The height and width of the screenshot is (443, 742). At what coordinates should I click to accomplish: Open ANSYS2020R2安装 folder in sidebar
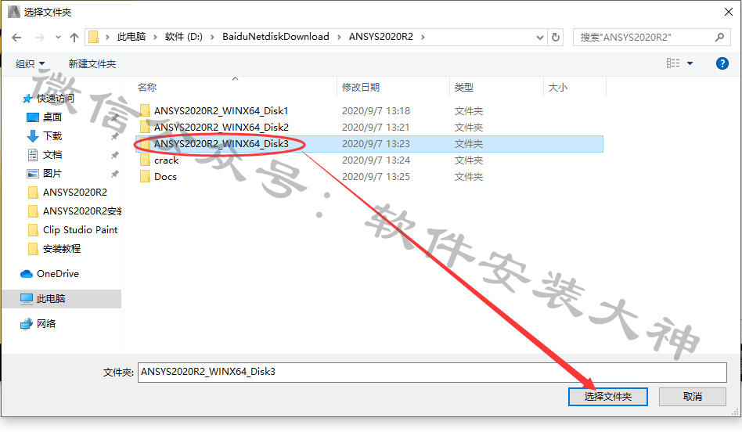coord(82,211)
